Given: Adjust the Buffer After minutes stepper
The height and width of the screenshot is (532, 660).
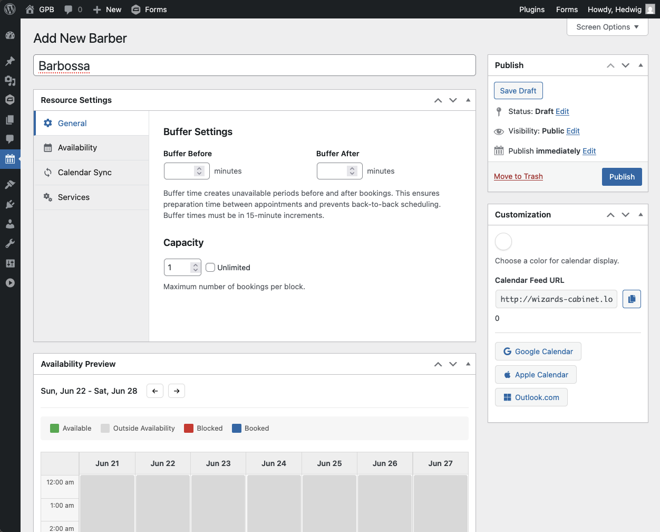Looking at the screenshot, I should tap(352, 171).
